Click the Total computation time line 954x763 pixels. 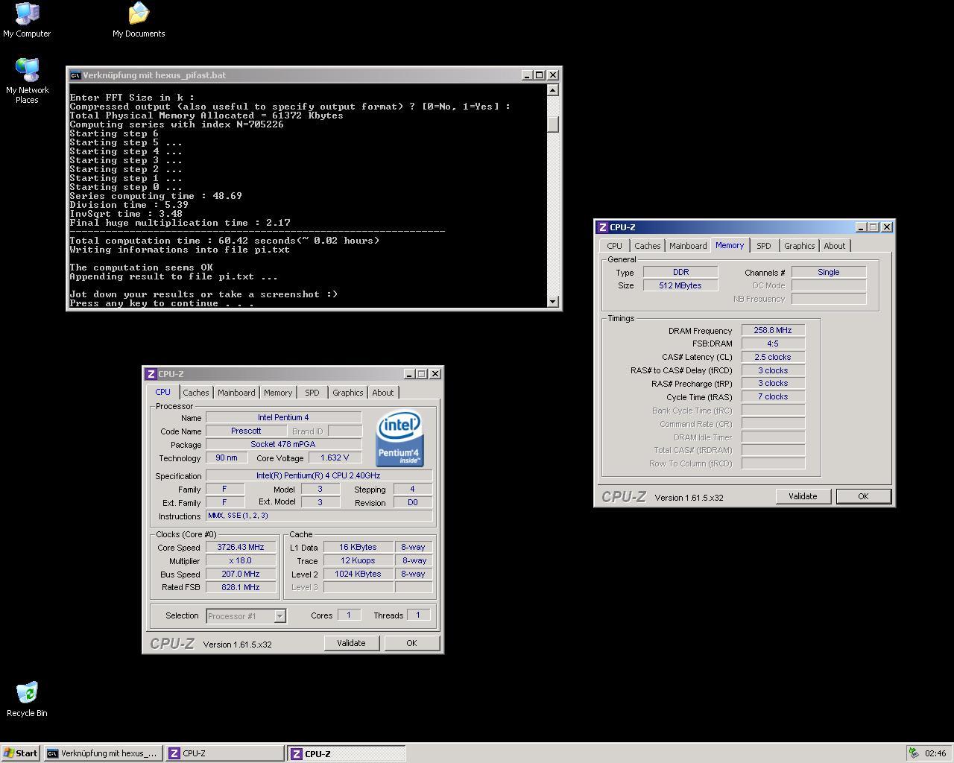click(x=224, y=241)
